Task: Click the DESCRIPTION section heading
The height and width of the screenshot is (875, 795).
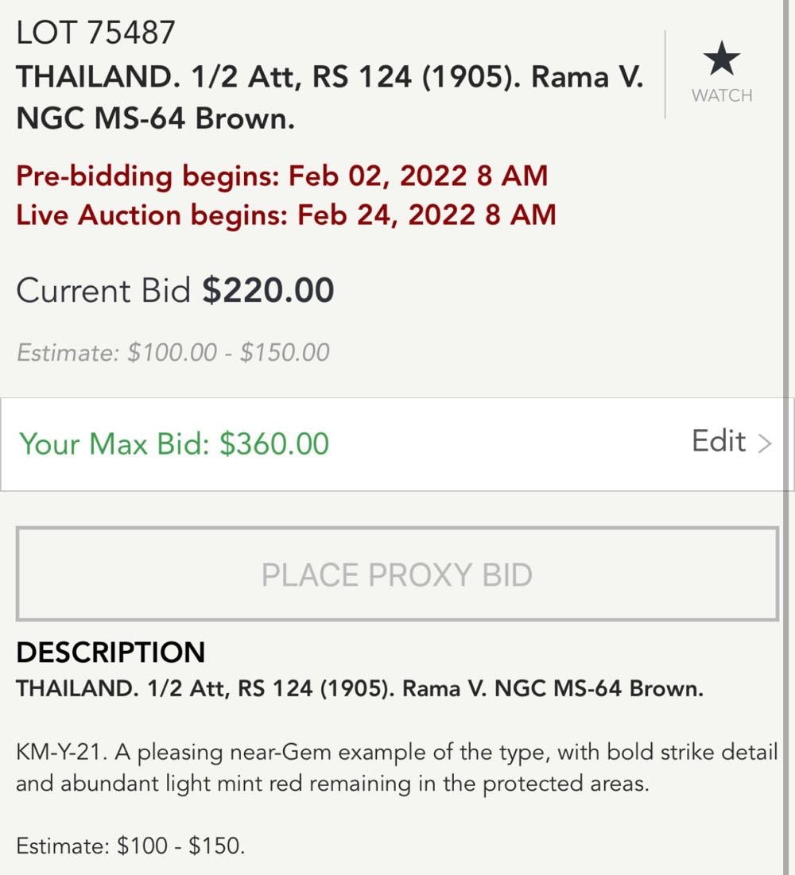Action: point(111,652)
